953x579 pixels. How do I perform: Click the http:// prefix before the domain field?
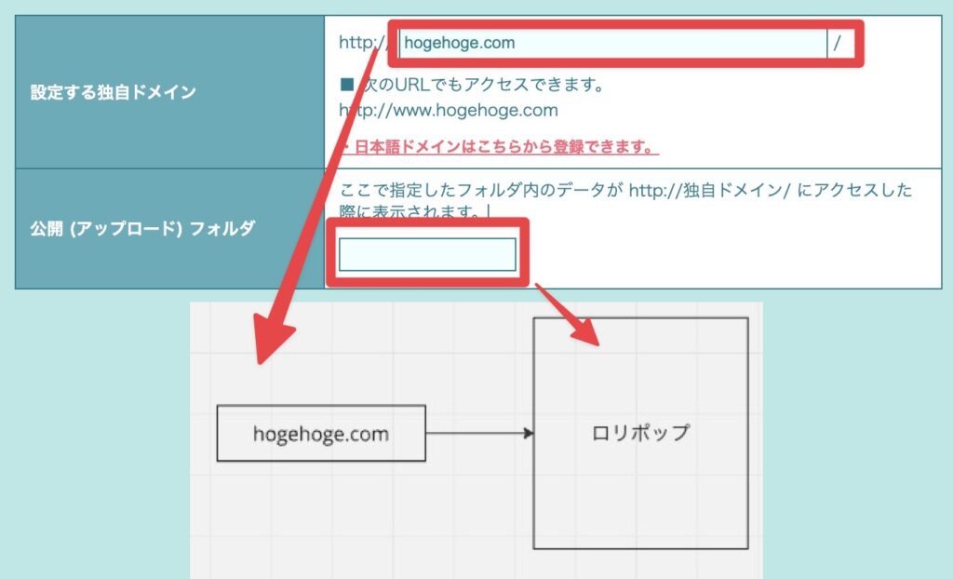tap(356, 43)
